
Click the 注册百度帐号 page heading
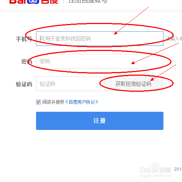pos(88,1)
